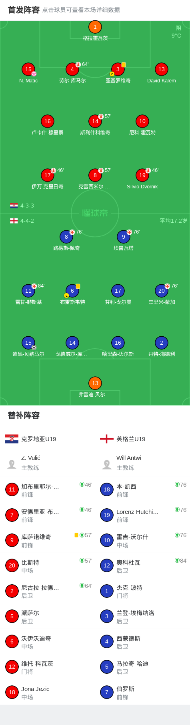View coach Z. Vulić profile
This screenshot has width=190, height=725.
47,463
